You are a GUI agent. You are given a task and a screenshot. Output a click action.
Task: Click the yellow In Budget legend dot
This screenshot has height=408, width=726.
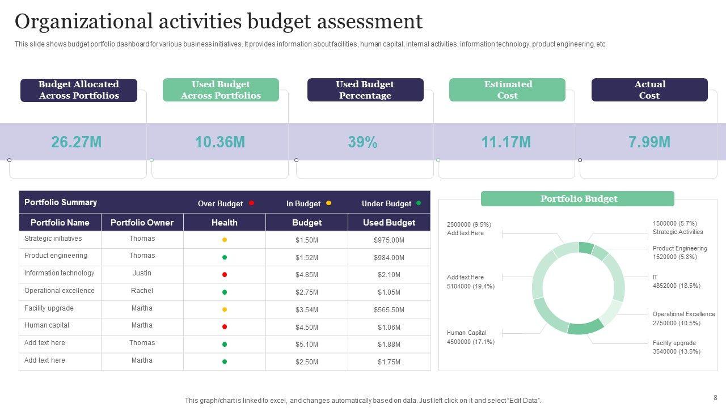[328, 203]
